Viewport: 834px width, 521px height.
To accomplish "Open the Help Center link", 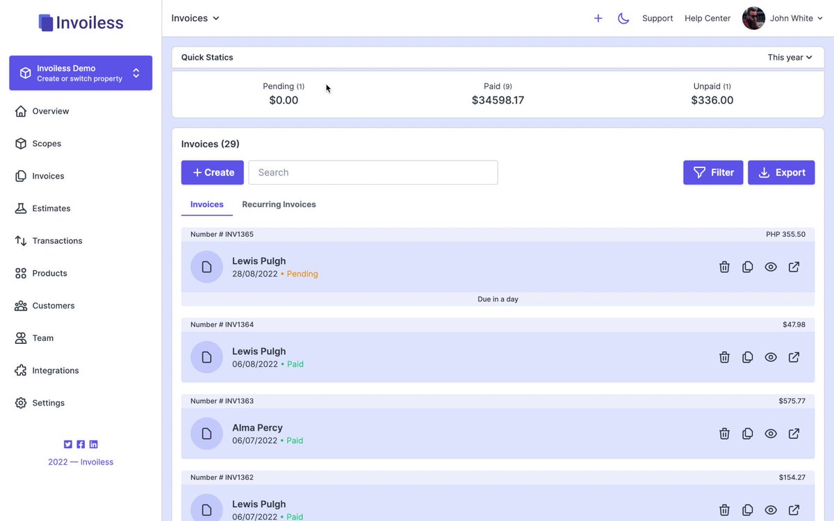I will point(708,18).
